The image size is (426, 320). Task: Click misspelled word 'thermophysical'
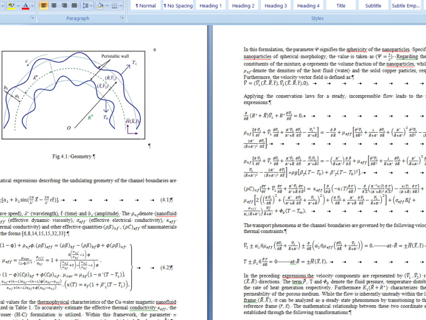[53, 302]
